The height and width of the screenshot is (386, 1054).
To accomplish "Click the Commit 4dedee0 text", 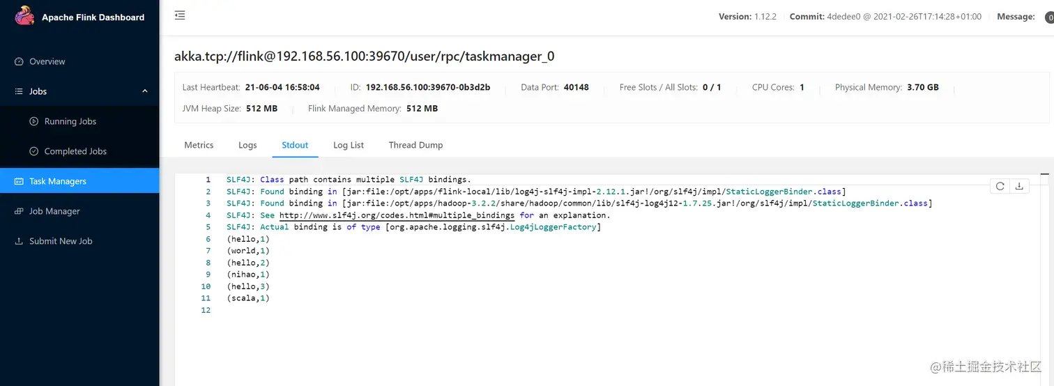I will point(885,17).
